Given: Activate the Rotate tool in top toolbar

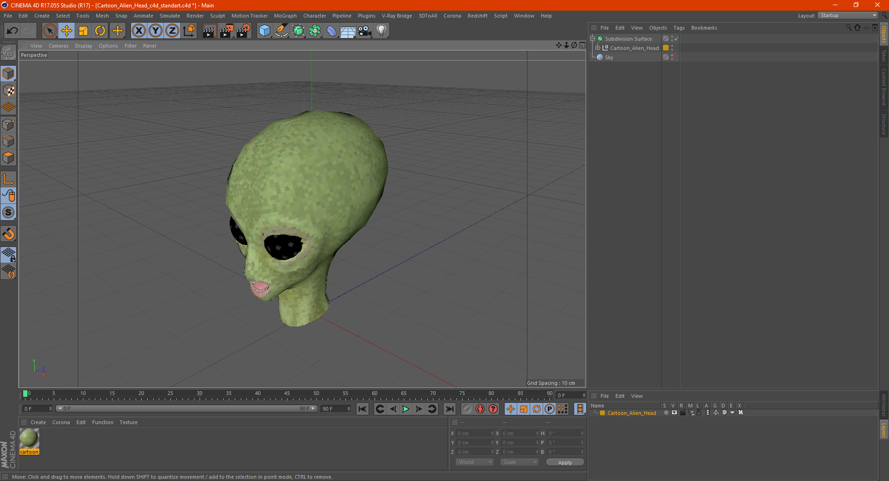Looking at the screenshot, I should click(x=100, y=31).
